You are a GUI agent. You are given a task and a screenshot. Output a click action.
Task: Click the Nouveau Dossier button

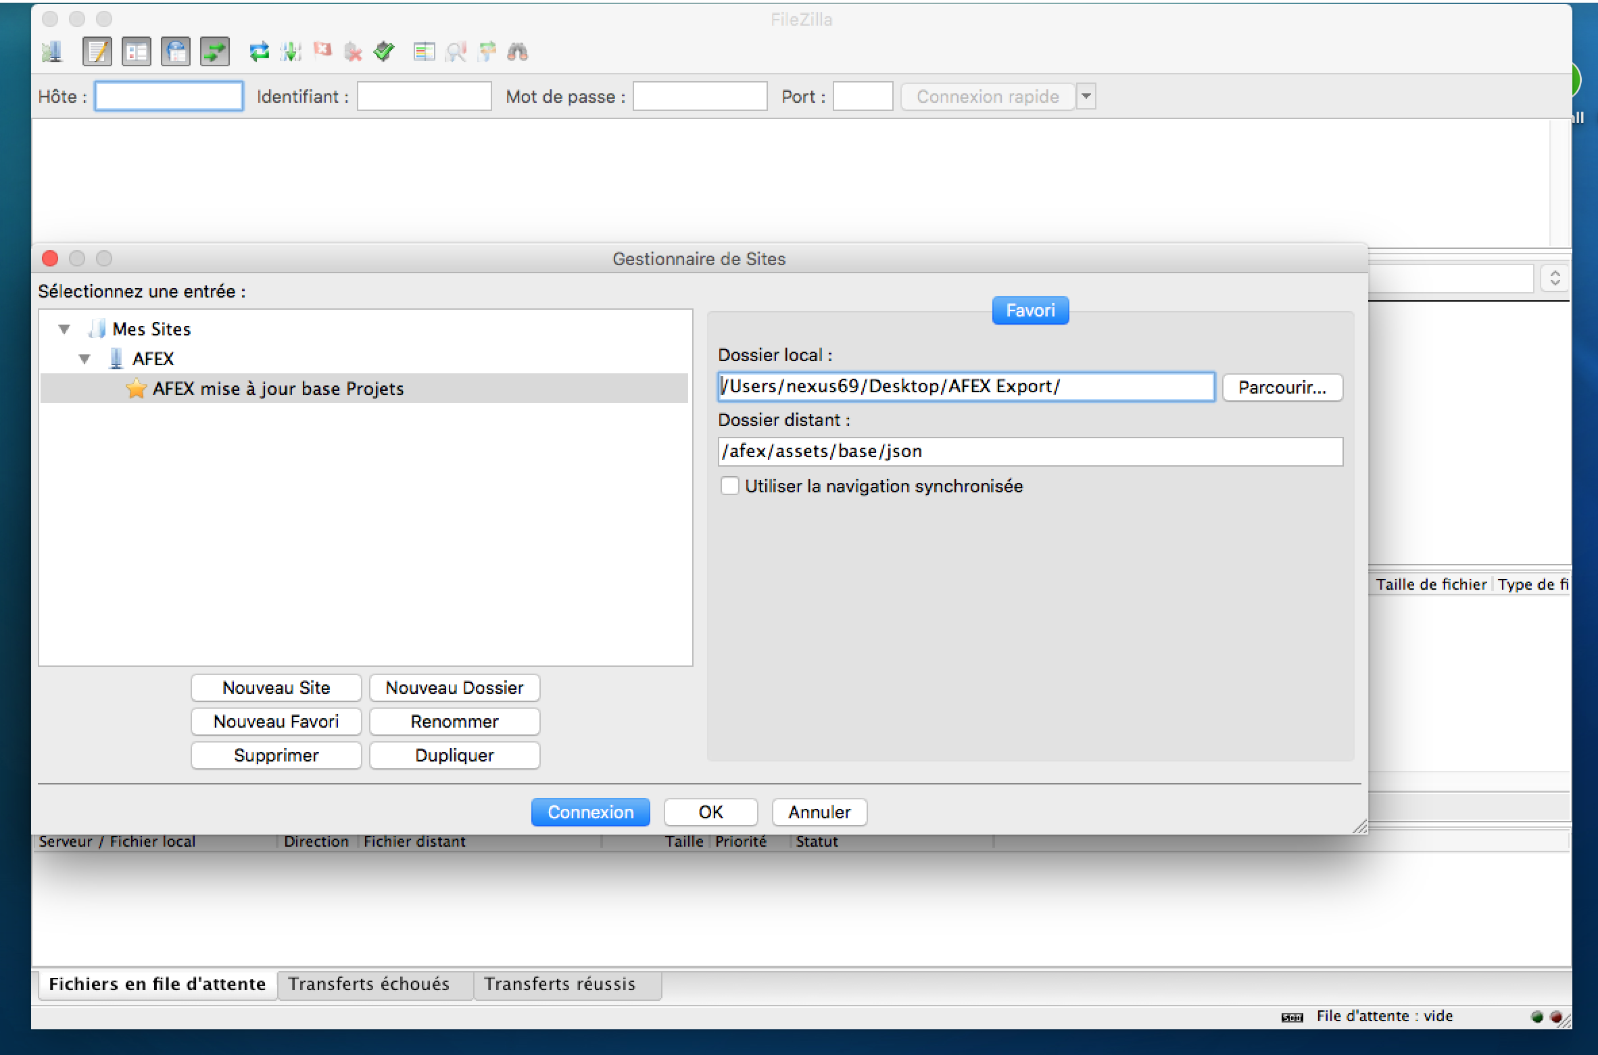point(455,688)
